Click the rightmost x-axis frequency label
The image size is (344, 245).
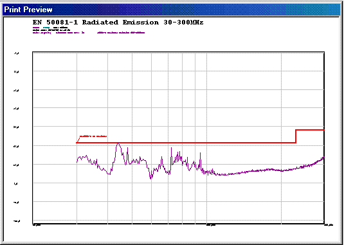(329, 225)
